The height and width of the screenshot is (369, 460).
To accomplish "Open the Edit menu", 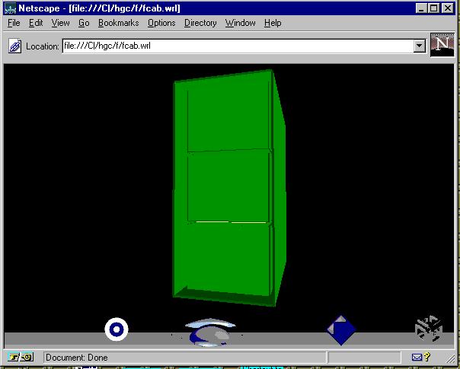I will tap(36, 23).
